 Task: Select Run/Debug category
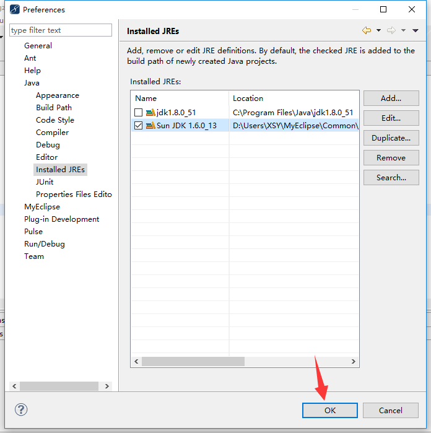(x=45, y=244)
